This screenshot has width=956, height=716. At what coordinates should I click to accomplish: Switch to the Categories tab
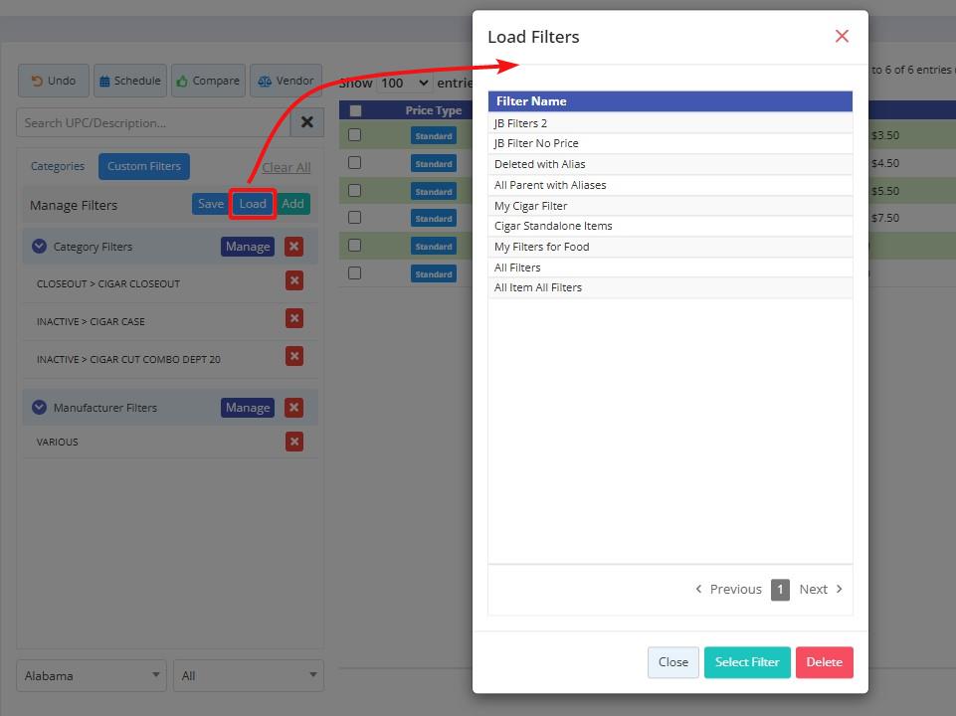tap(58, 166)
